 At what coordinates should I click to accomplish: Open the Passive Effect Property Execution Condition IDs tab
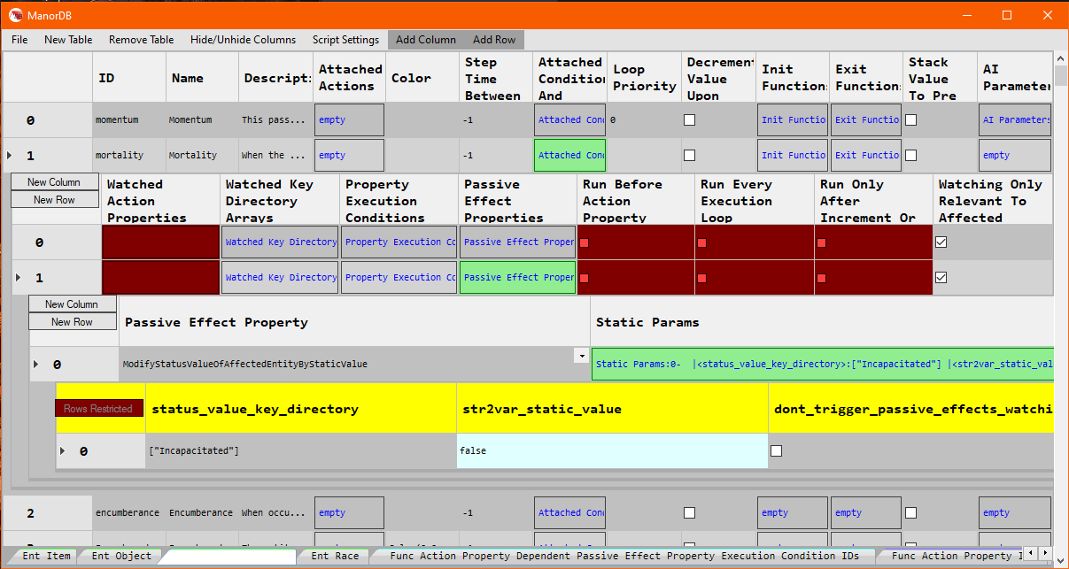624,556
